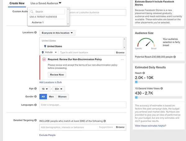Select the Women gender option
The height and width of the screenshot is (141, 186).
(x=62, y=97)
